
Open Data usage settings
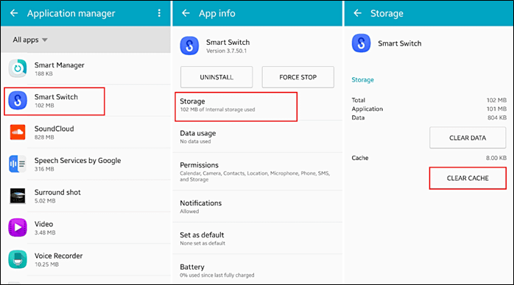coord(257,137)
